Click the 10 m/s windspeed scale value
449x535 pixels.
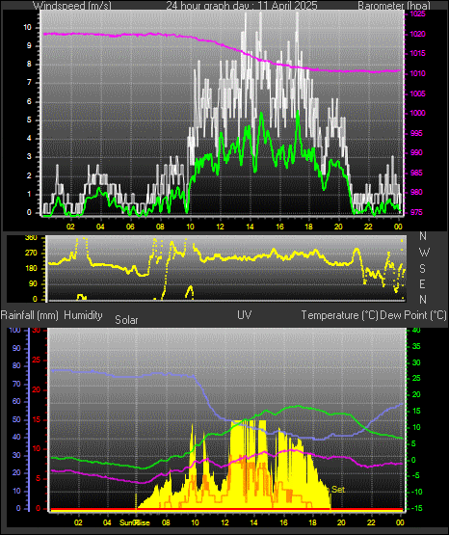pos(27,28)
